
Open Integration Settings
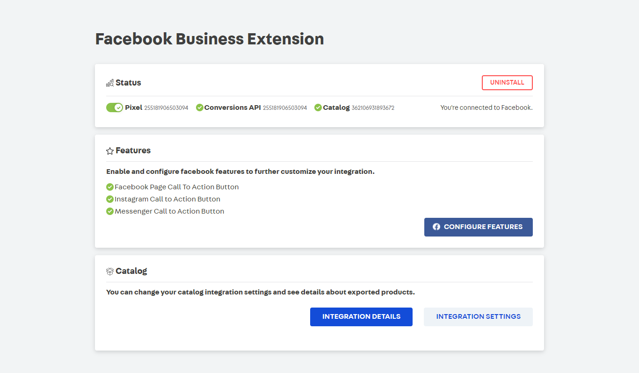478,317
